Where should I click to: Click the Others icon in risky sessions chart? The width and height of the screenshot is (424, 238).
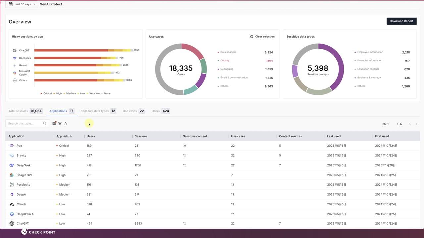15,80
